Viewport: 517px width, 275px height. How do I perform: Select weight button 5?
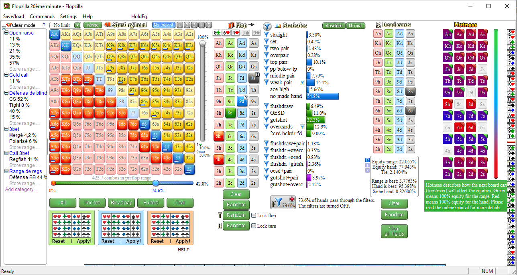[x=209, y=25]
